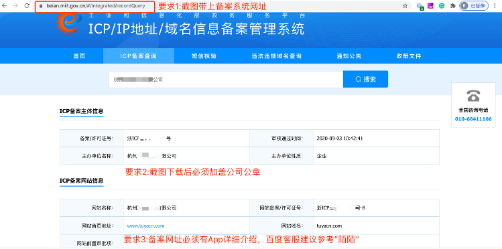The width and height of the screenshot is (502, 249).
Task: View site security via the padlock icon
Action: tap(41, 6)
